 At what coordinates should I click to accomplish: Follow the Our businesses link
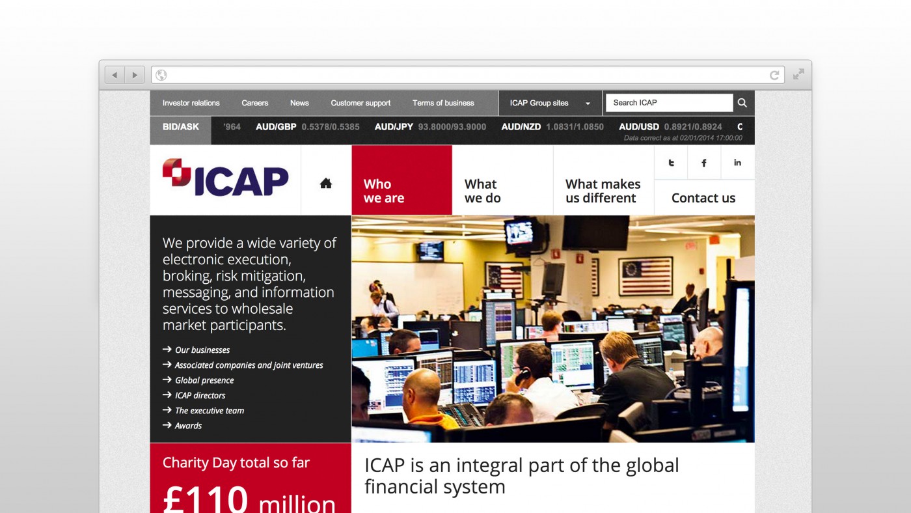202,350
